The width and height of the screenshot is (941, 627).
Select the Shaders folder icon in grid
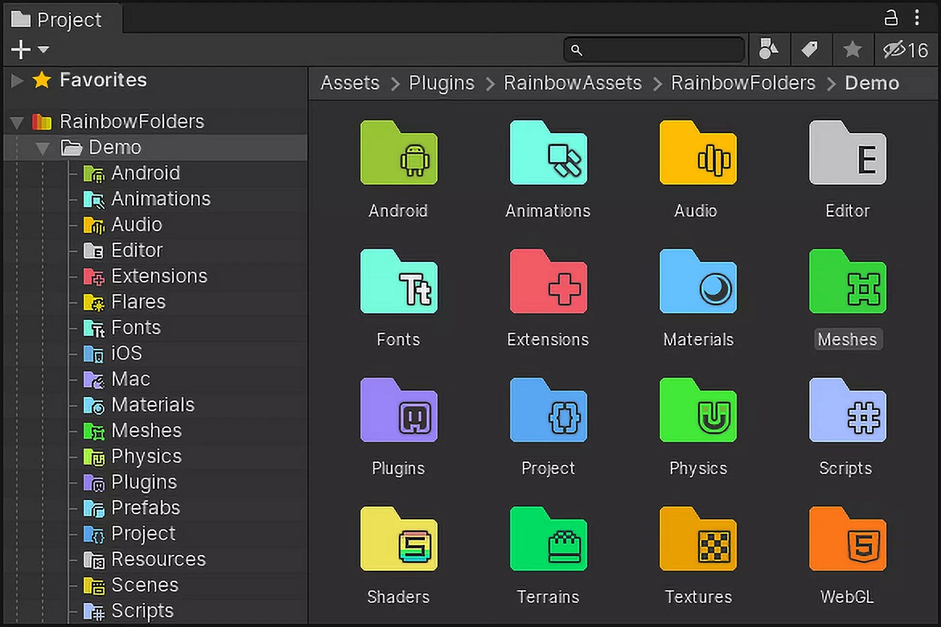point(399,539)
